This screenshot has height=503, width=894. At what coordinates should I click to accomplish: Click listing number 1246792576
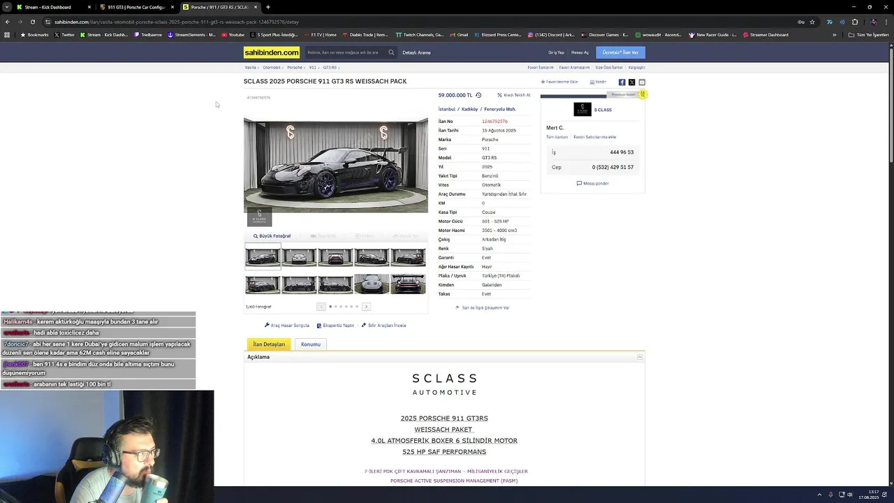click(x=494, y=122)
